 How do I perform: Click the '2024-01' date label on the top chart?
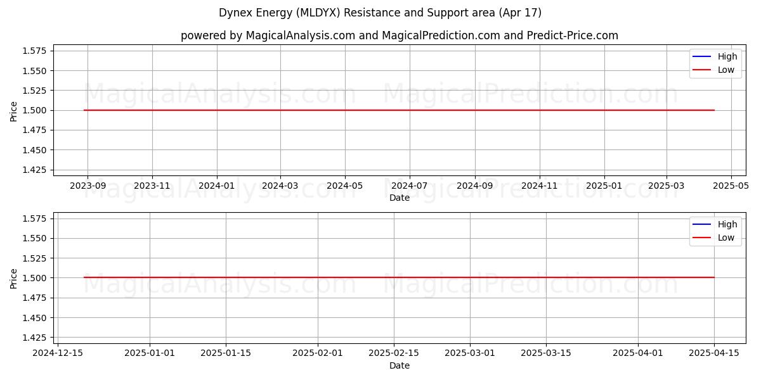pyautogui.click(x=217, y=186)
